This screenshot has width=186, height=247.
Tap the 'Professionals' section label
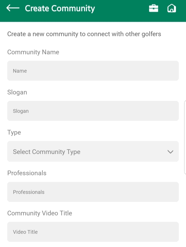coord(27,173)
